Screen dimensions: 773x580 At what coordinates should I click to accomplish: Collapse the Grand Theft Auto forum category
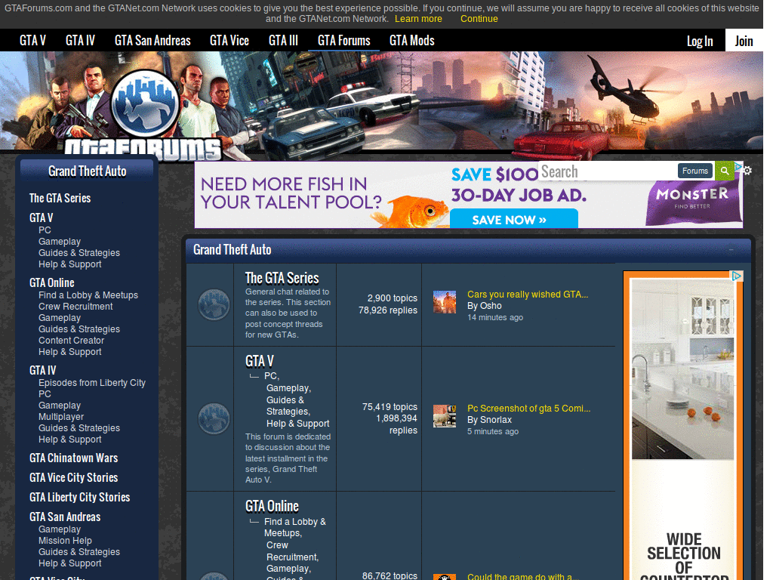click(730, 249)
